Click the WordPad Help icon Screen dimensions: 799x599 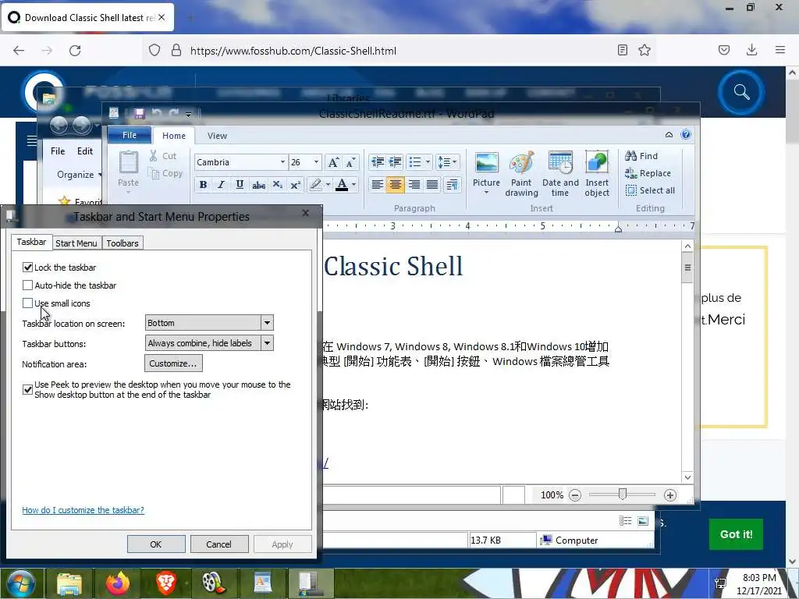[x=686, y=134]
